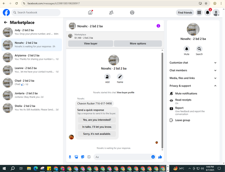The width and height of the screenshot is (225, 172).
Task: Click Novahc large avatar in details panel
Action: 193,29
